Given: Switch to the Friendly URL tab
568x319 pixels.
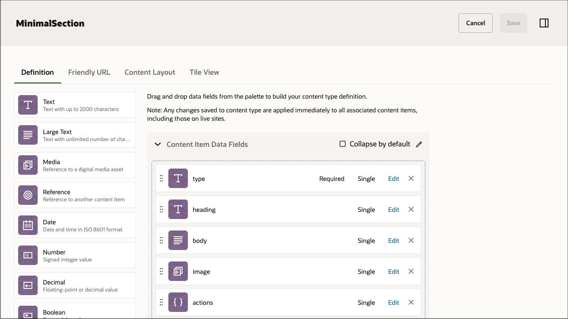Looking at the screenshot, I should tap(89, 73).
